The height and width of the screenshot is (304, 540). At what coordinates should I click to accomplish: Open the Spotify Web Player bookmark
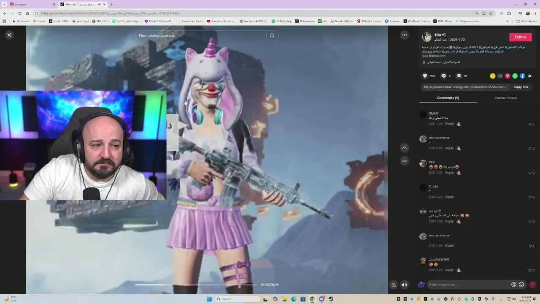click(x=126, y=21)
